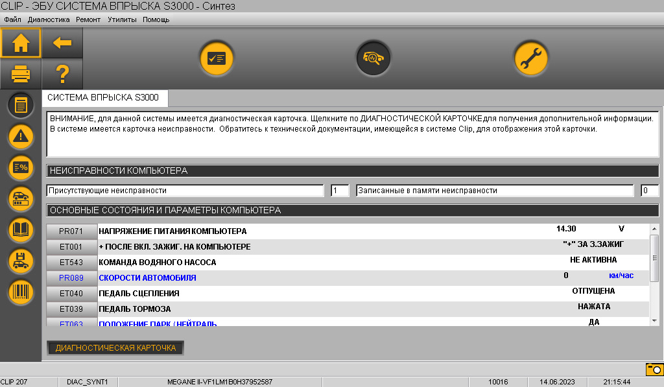Select the ПЕДАЛЬ СЦЕПЛЕНИЯ row text
Image resolution: width=664 pixels, height=387 pixels.
tap(139, 294)
